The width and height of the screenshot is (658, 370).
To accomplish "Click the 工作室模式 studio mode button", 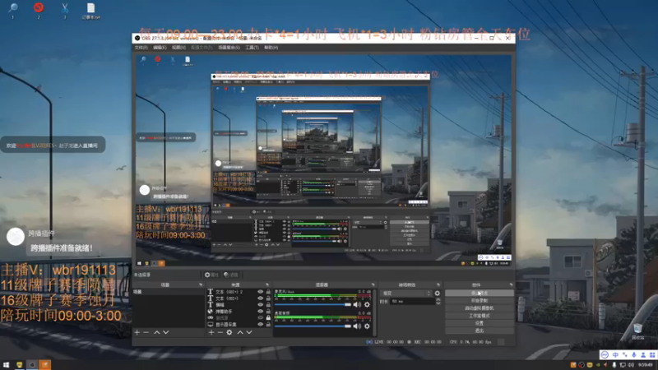I will [480, 316].
